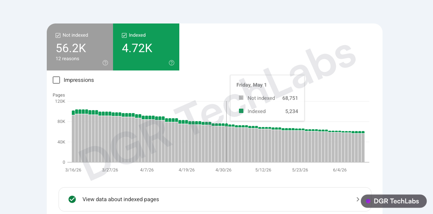Image resolution: width=433 pixels, height=214 pixels.
Task: Open help icon on Indexed card
Action: click(x=172, y=63)
